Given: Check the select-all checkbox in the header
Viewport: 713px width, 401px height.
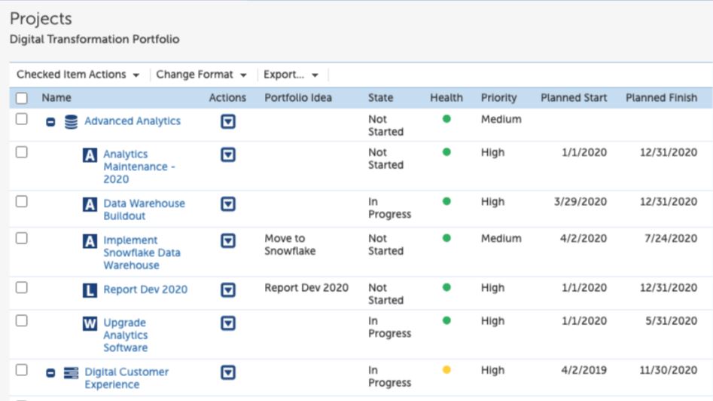Looking at the screenshot, I should [22, 98].
